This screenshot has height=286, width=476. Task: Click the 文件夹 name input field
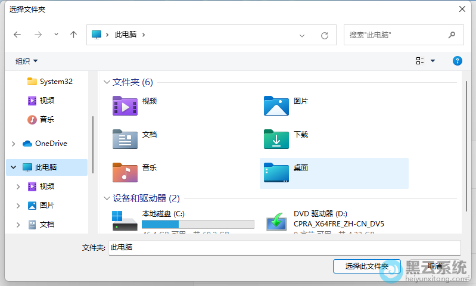click(x=284, y=247)
